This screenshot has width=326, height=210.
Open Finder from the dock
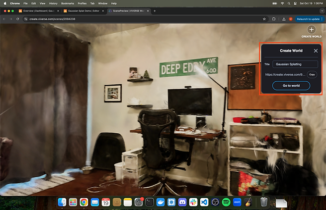coord(62,202)
